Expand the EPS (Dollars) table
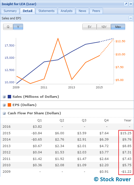Image resolution: width=134 pixels, height=185 pixels. (4, 105)
